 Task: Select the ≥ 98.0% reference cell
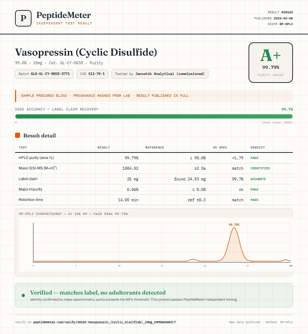198,158
